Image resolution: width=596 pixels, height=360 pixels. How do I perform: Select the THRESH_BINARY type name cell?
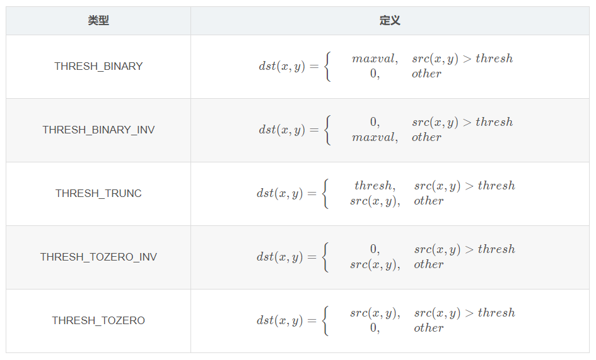pyautogui.click(x=98, y=66)
